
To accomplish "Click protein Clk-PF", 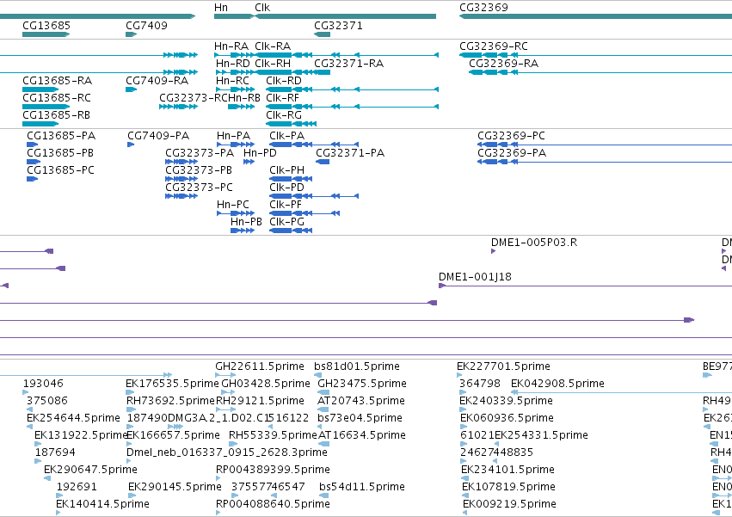I will 286,205.
